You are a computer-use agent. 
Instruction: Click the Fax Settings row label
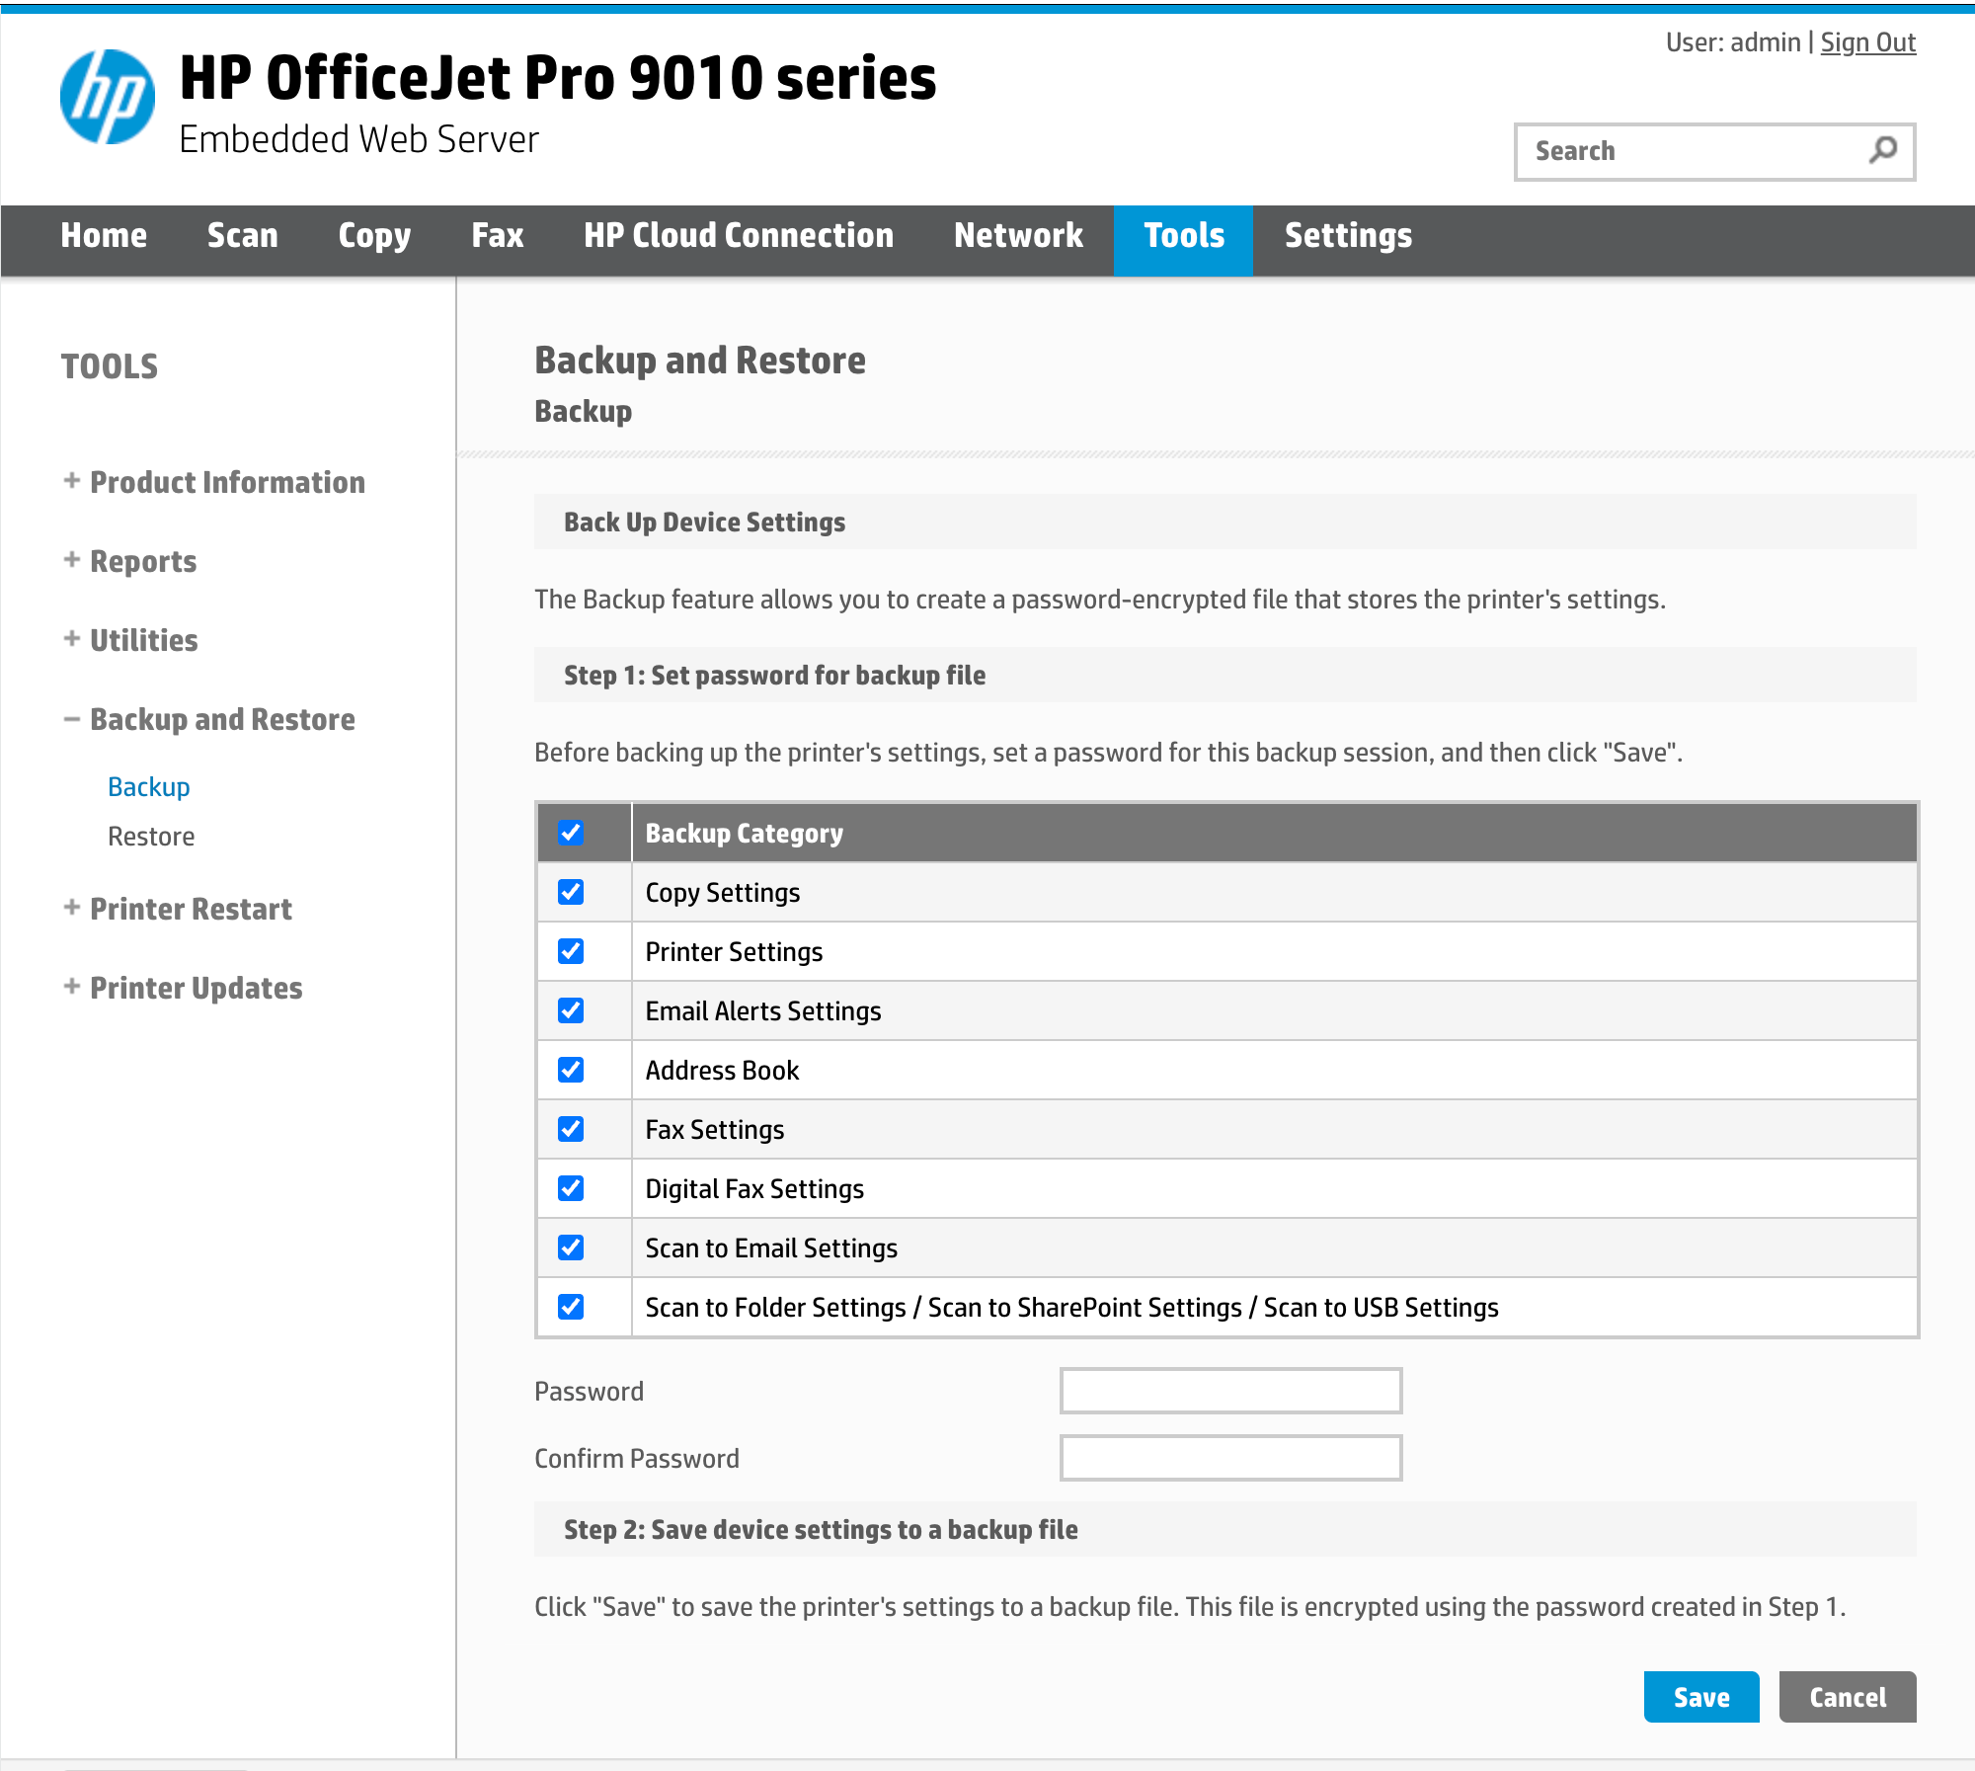715,1130
